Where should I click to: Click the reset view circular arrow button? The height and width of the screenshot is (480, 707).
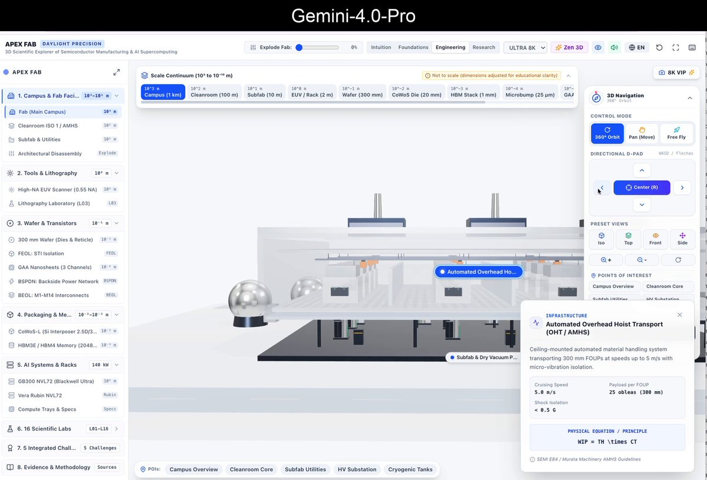(x=678, y=260)
